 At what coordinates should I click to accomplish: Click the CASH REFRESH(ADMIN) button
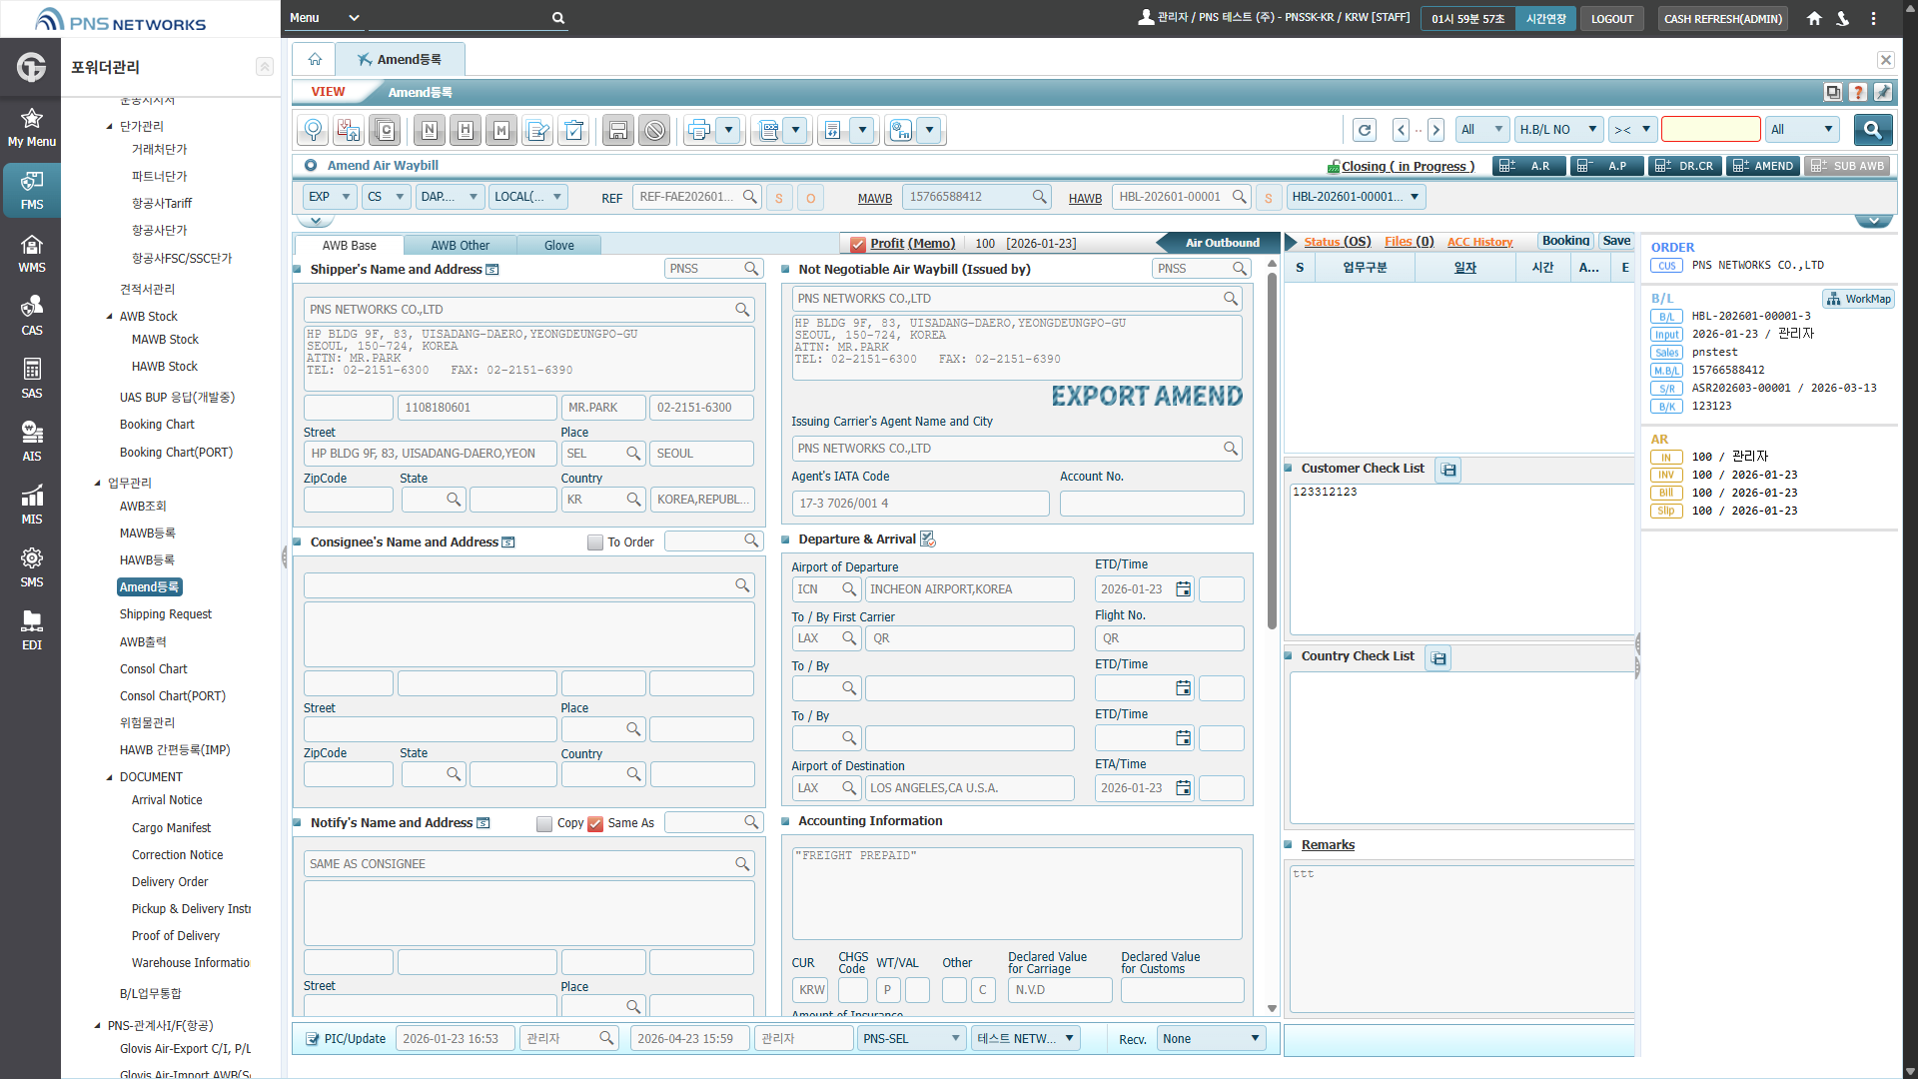pyautogui.click(x=1722, y=18)
